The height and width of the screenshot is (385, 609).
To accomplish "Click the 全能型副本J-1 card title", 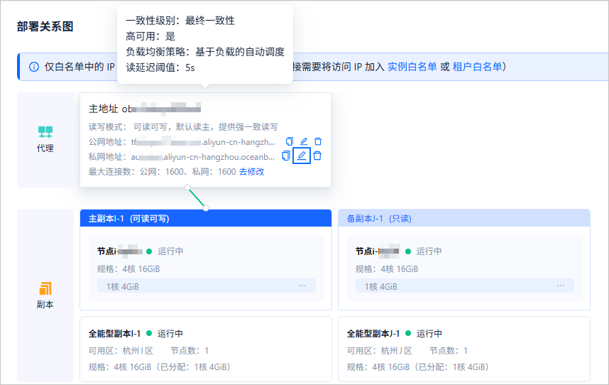I will click(x=373, y=333).
